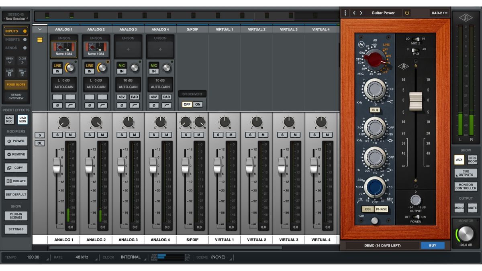The height and width of the screenshot is (271, 482).
Task: Click the mid-band EQ knob below HiQ
Action: point(374,127)
